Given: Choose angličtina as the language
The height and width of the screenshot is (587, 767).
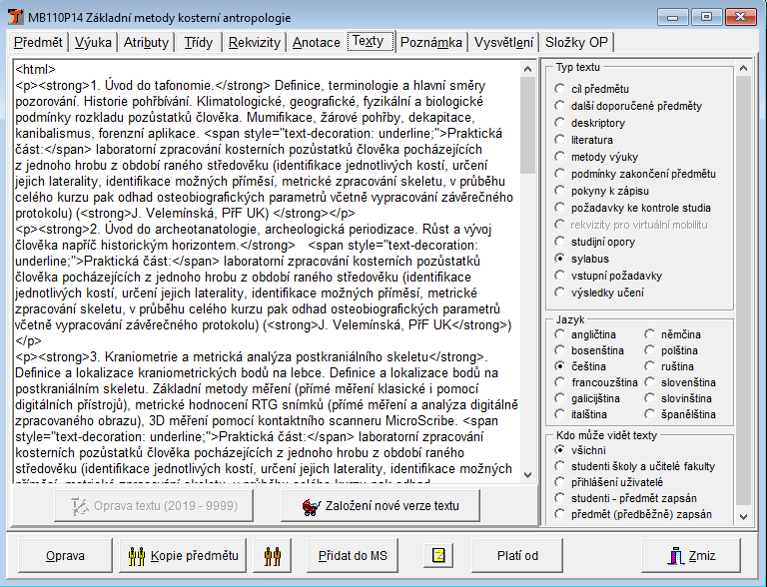Looking at the screenshot, I should tap(560, 334).
